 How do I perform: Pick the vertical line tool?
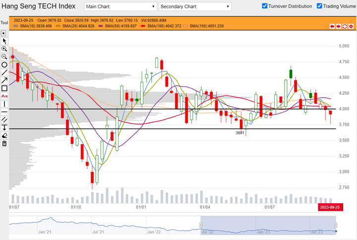(4, 104)
